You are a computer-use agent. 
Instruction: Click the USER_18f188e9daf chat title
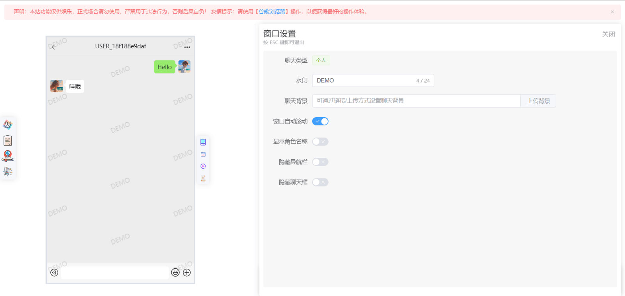click(121, 46)
